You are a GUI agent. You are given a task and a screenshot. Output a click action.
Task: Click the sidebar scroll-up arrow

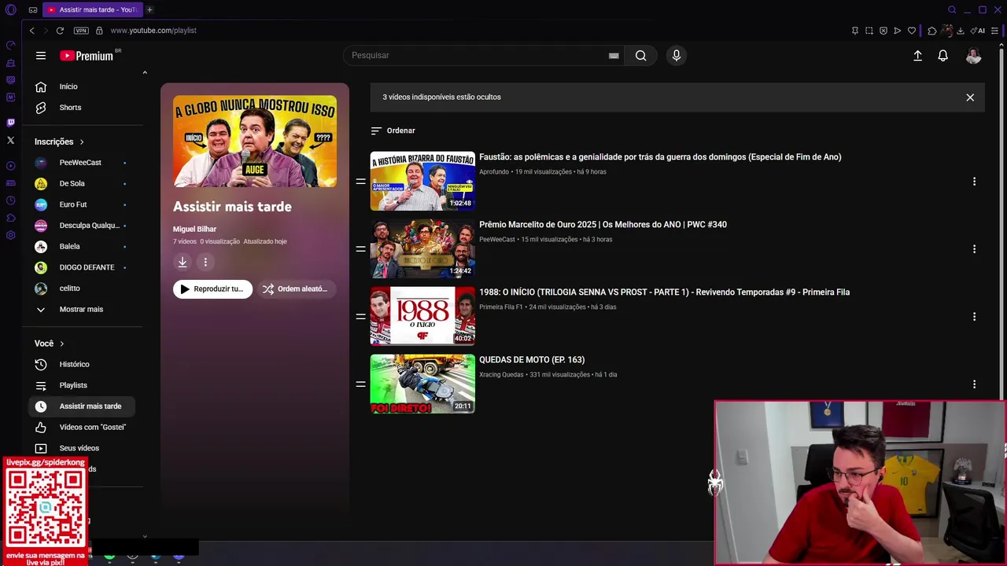pyautogui.click(x=145, y=73)
